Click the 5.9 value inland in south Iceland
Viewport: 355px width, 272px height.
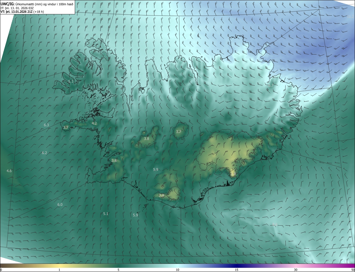[156, 169]
